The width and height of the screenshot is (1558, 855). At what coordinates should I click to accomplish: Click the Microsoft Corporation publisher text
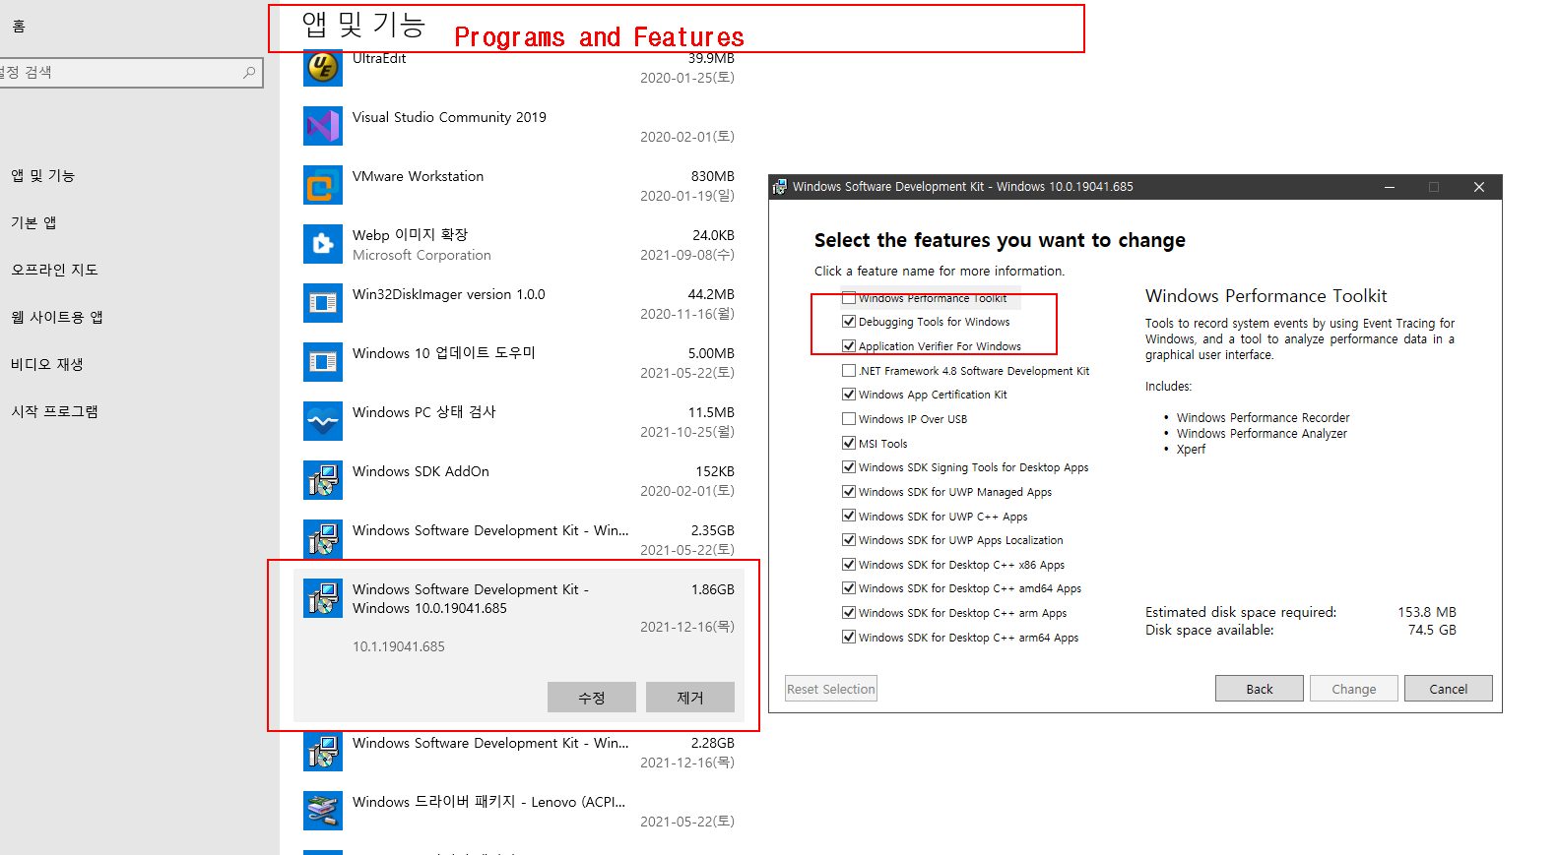pyautogui.click(x=422, y=255)
